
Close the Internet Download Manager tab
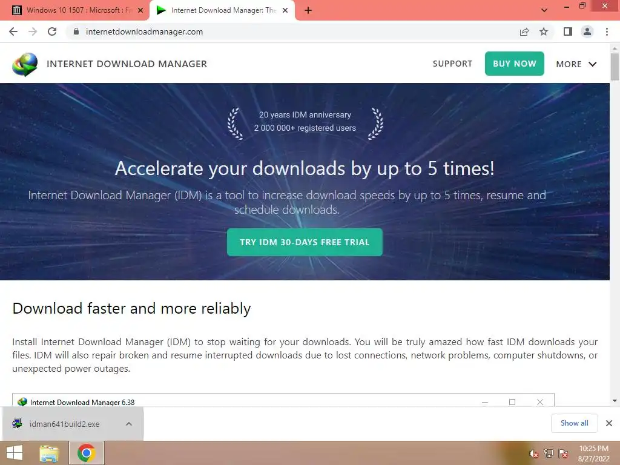[x=285, y=10]
